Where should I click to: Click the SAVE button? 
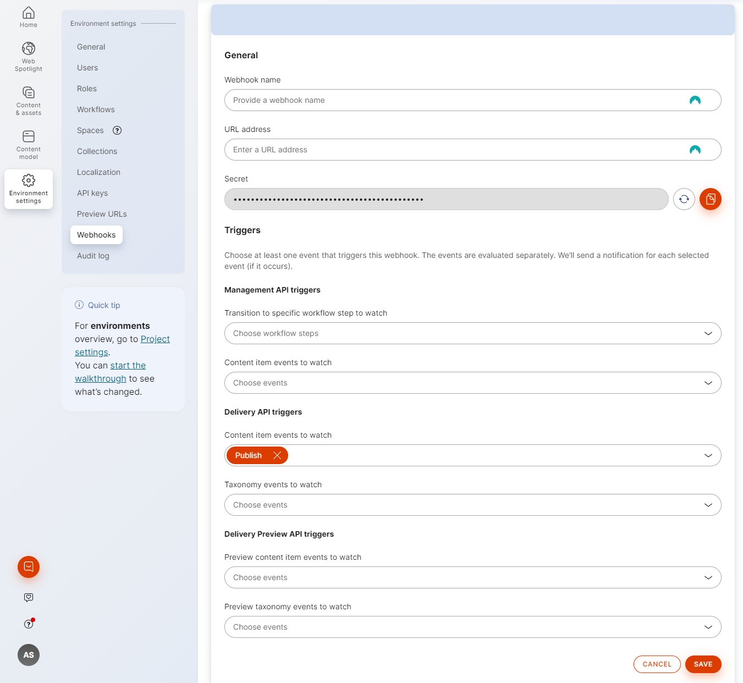703,664
